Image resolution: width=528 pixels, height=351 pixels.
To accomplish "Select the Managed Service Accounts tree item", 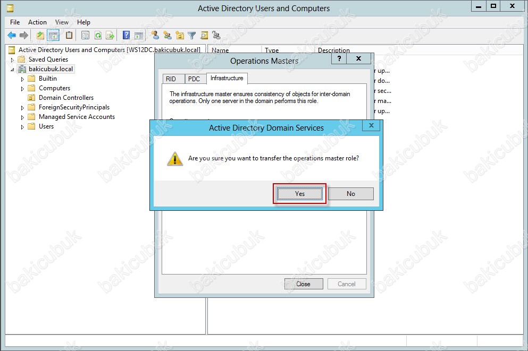I will pos(77,117).
